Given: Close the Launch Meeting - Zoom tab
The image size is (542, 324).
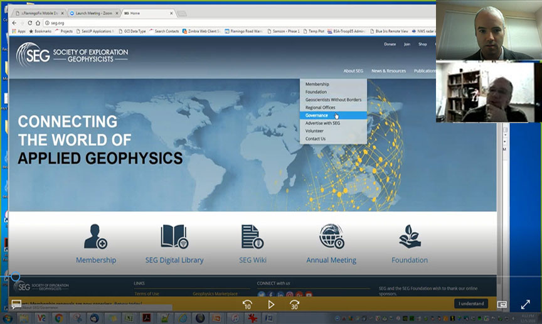Looking at the screenshot, I should tap(117, 13).
